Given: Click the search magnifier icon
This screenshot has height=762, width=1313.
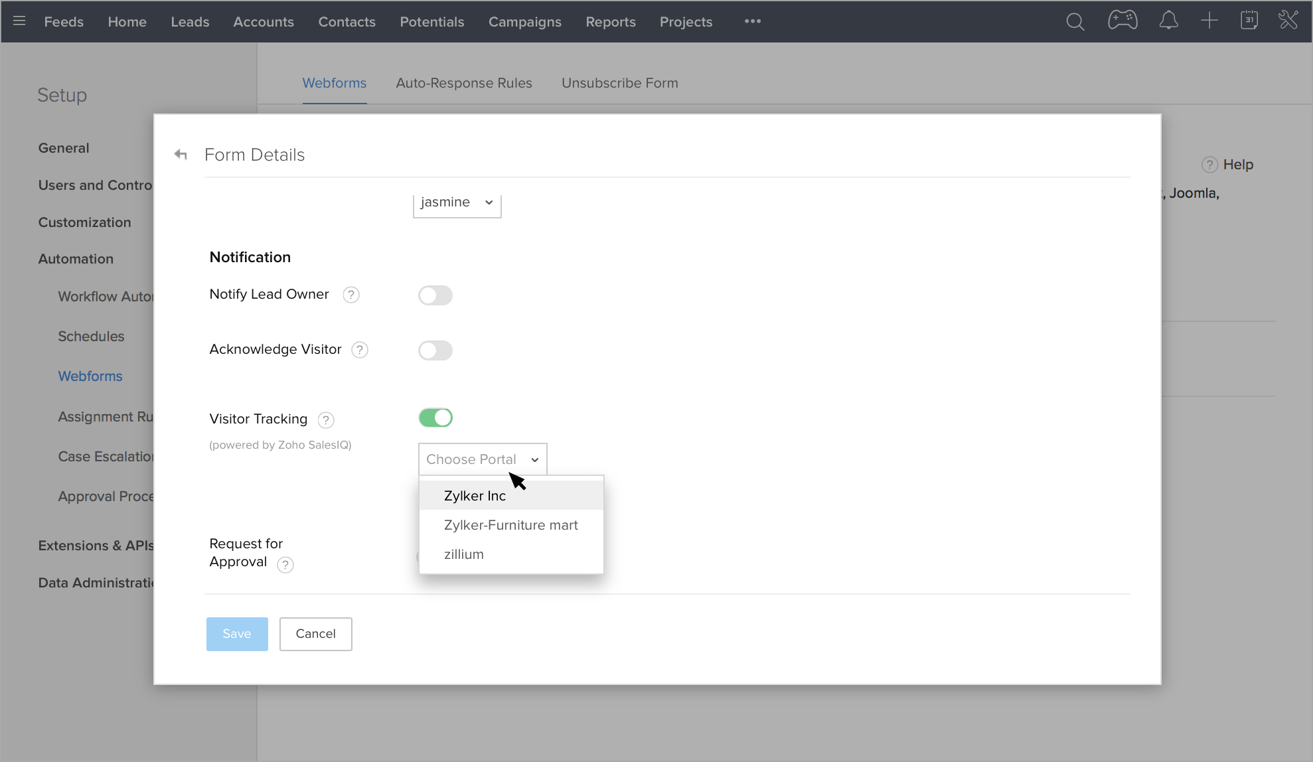Looking at the screenshot, I should pyautogui.click(x=1075, y=22).
